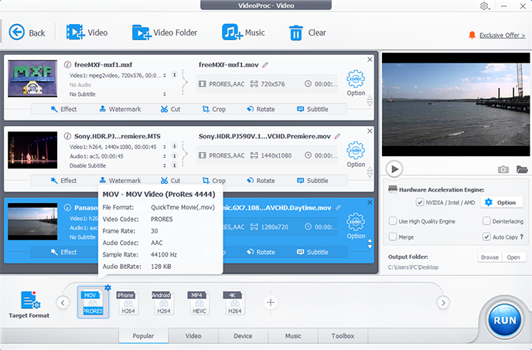Show info for Sony.HDR.PJ...remiere.MTS

click(x=67, y=136)
